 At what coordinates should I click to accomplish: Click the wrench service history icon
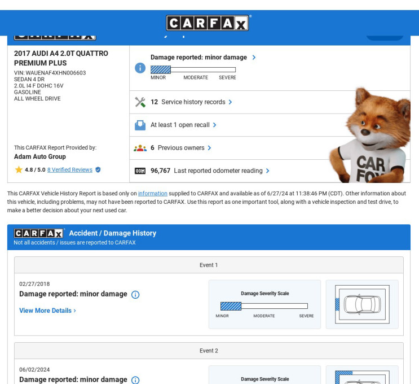pos(140,102)
